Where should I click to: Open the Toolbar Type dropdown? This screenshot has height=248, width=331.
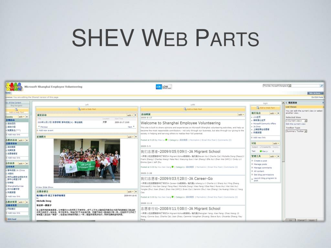[x=296, y=131]
